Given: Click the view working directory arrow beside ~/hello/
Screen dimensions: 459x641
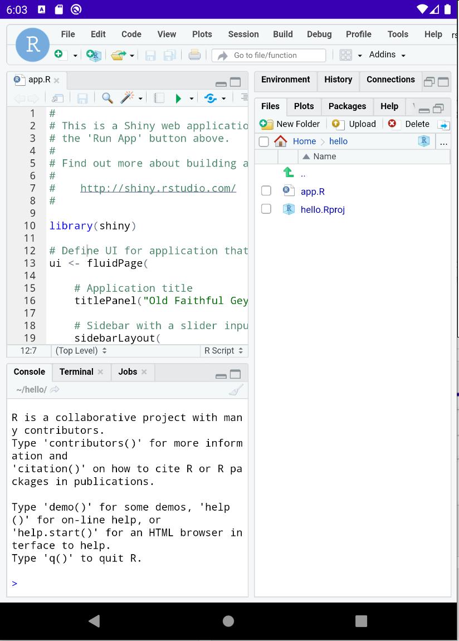Looking at the screenshot, I should click(x=55, y=390).
